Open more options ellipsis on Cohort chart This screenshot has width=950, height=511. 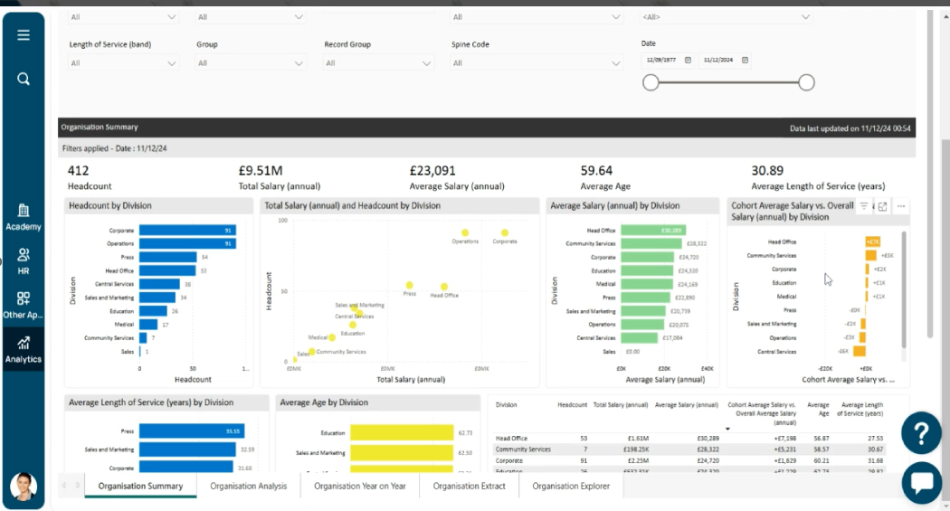click(x=901, y=206)
